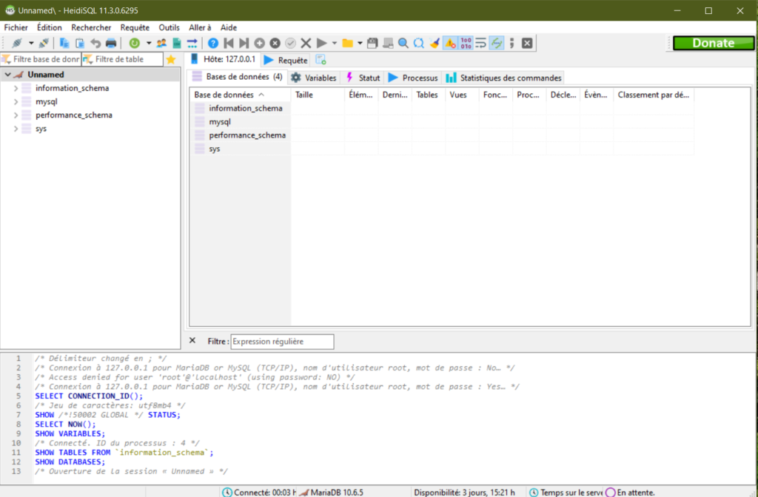Switch to the Statut tab

point(363,78)
